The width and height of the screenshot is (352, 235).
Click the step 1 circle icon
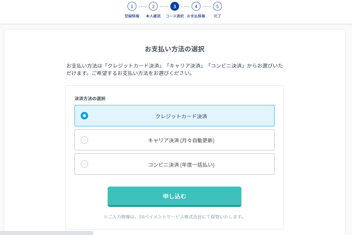pyautogui.click(x=132, y=6)
